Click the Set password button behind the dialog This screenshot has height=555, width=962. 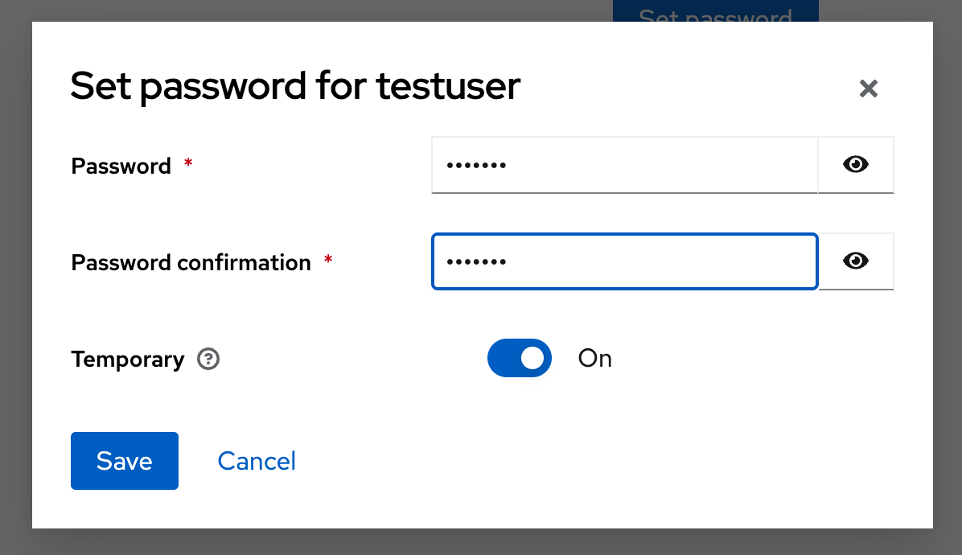pos(714,12)
